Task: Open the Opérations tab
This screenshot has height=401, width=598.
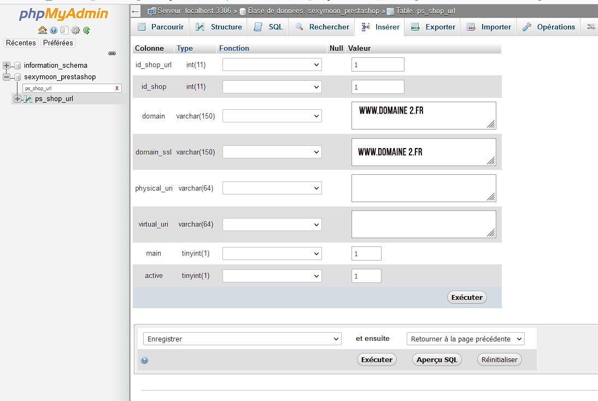Action: click(x=548, y=27)
